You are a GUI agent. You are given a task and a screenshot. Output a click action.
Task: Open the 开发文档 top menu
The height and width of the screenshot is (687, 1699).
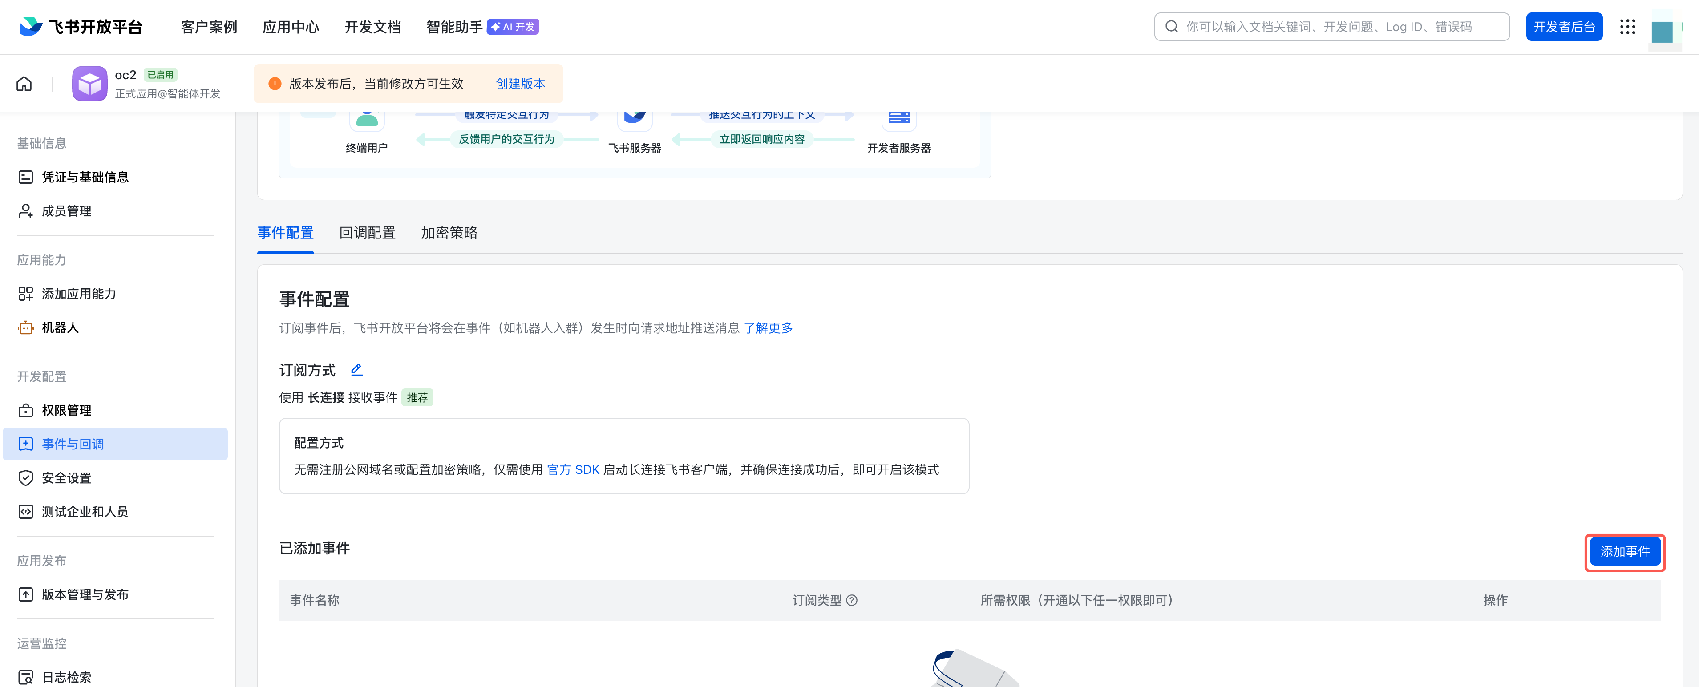[372, 27]
